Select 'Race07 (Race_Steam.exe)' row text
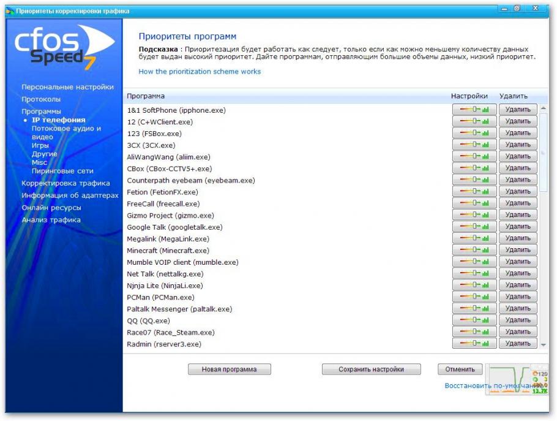Screen dimensions: 557x421 point(171,333)
